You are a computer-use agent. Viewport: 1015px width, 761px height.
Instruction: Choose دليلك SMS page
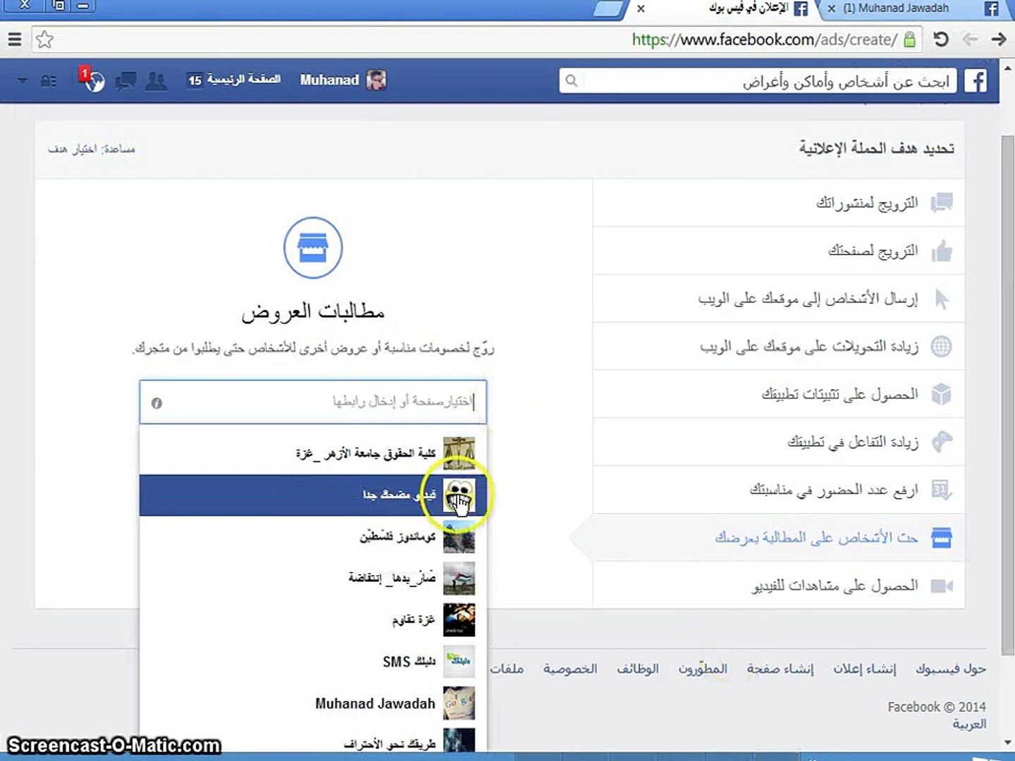tap(313, 662)
